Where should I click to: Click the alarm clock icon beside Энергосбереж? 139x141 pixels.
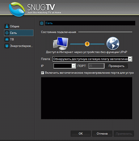[x=7, y=46]
